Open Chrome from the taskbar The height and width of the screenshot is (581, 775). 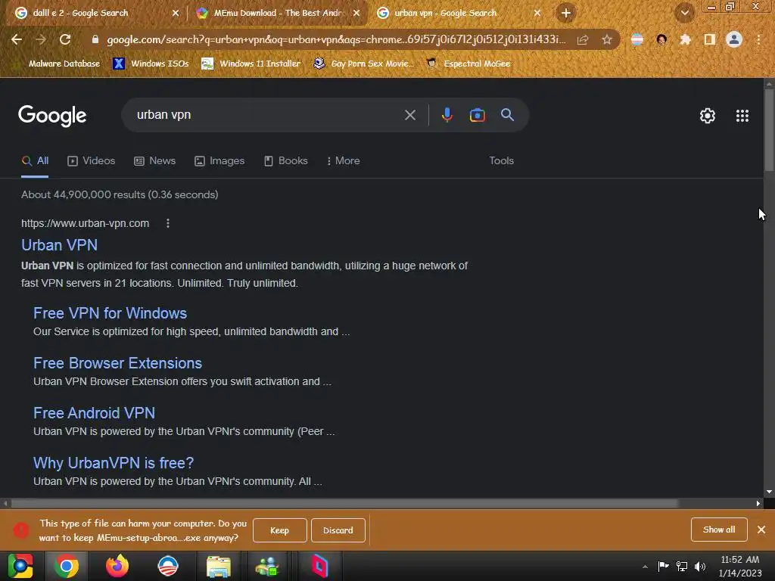click(x=67, y=566)
